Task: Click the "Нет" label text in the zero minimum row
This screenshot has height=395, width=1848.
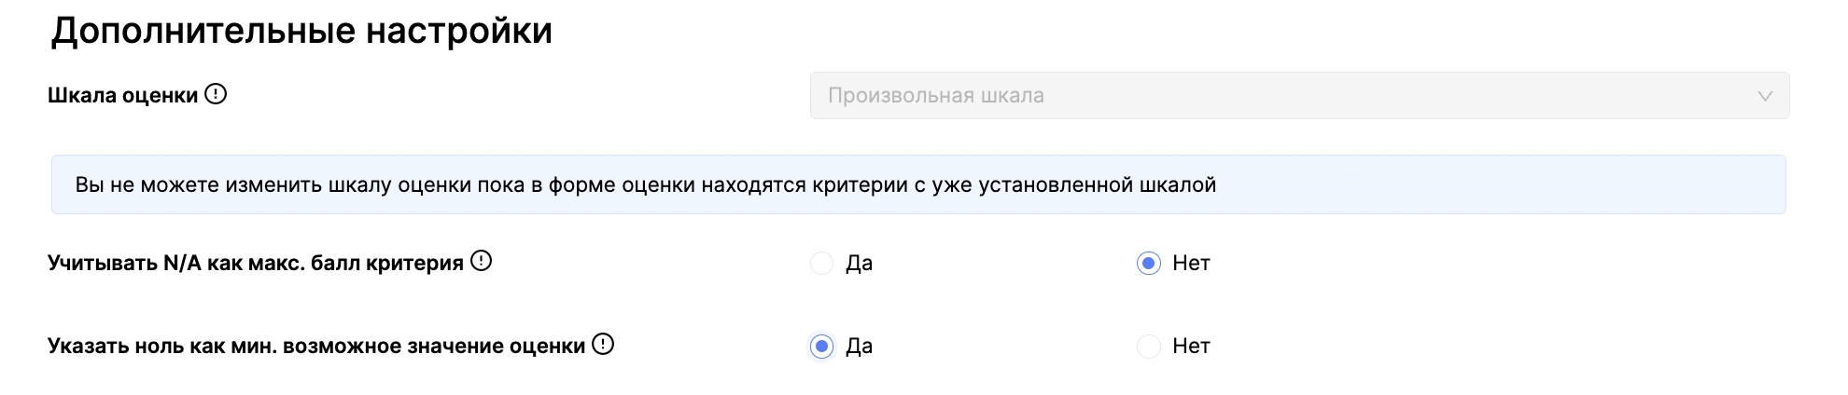Action: click(x=1191, y=347)
